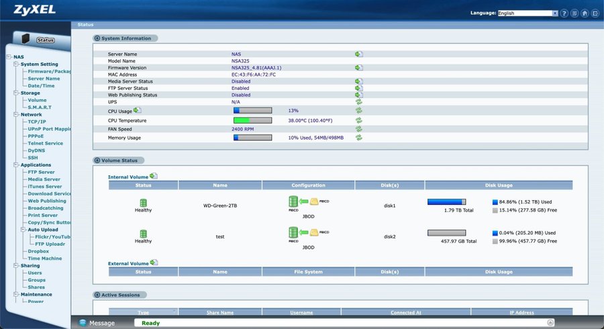Click refresh icon for Memory Usage
Image resolution: width=604 pixels, height=329 pixels.
click(359, 138)
